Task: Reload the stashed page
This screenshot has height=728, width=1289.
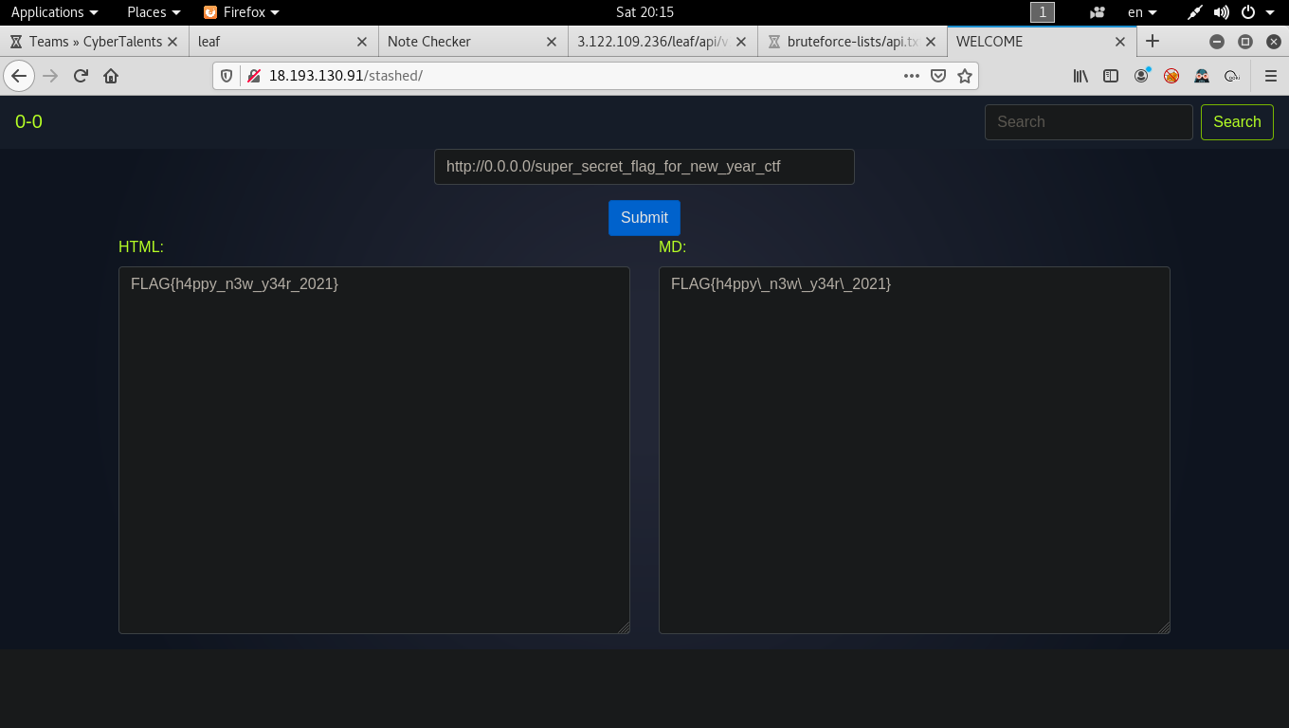Action: click(x=81, y=76)
